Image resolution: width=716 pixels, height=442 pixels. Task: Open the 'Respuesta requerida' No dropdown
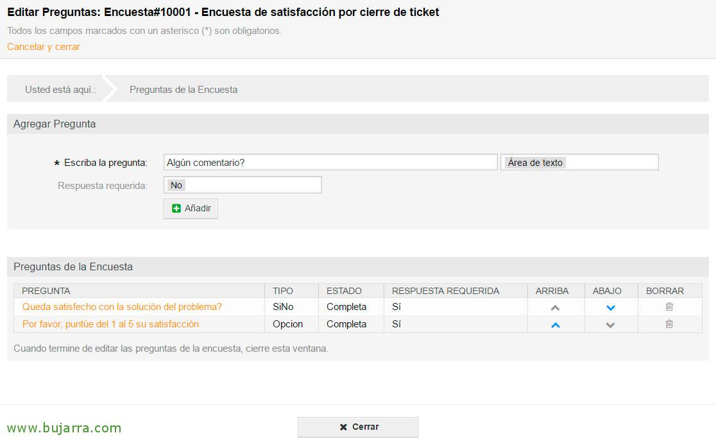(x=243, y=184)
